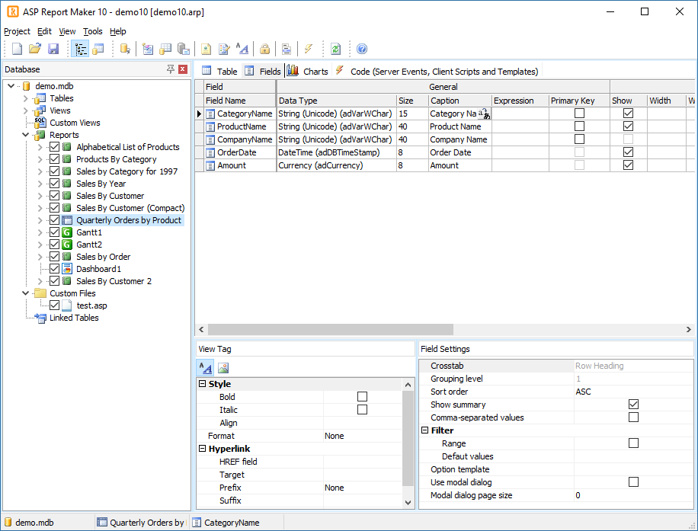Image resolution: width=698 pixels, height=531 pixels.
Task: Open the Tools menu
Action: tap(93, 31)
